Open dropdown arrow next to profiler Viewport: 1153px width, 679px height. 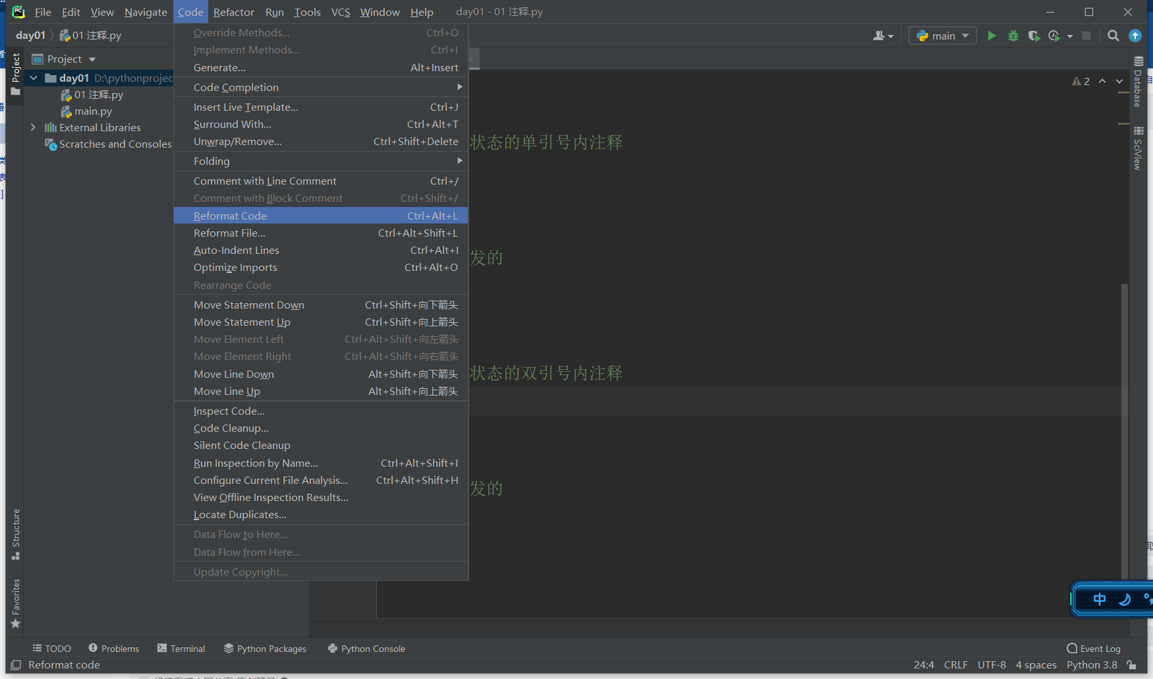(1070, 36)
